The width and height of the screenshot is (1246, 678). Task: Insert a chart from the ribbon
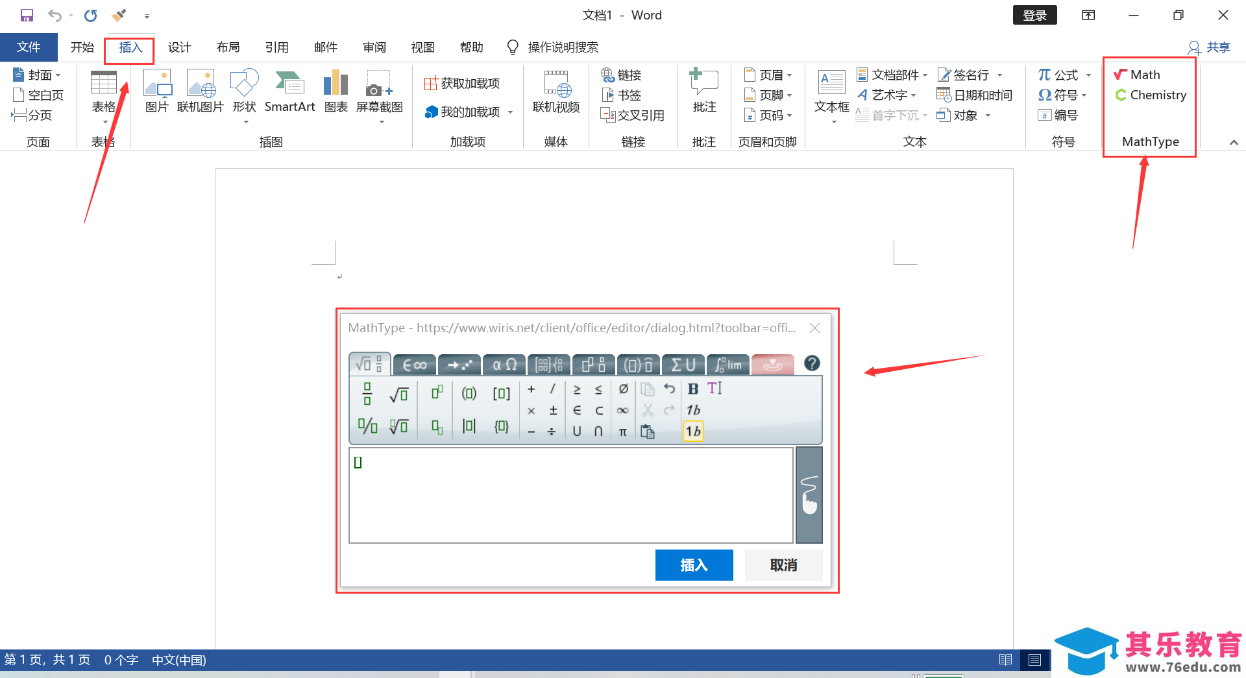tap(336, 91)
